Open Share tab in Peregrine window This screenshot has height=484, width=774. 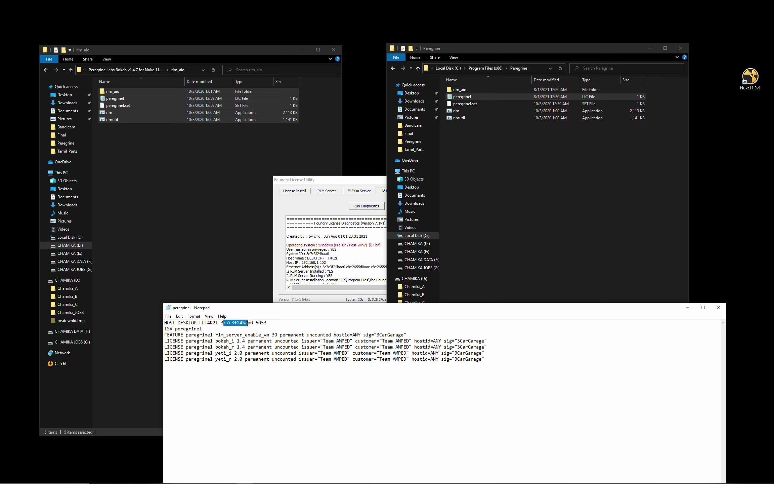(434, 57)
